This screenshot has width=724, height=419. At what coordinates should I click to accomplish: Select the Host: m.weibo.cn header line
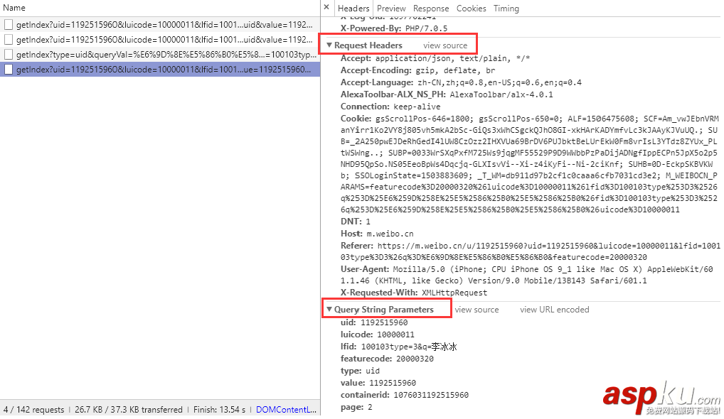(377, 233)
